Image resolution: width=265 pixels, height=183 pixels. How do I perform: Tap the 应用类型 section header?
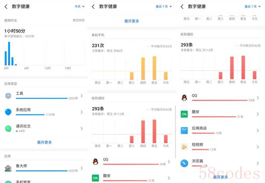click(11, 84)
